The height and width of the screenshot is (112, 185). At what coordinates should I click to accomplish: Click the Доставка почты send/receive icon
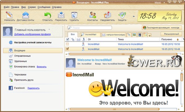[x=26, y=15]
